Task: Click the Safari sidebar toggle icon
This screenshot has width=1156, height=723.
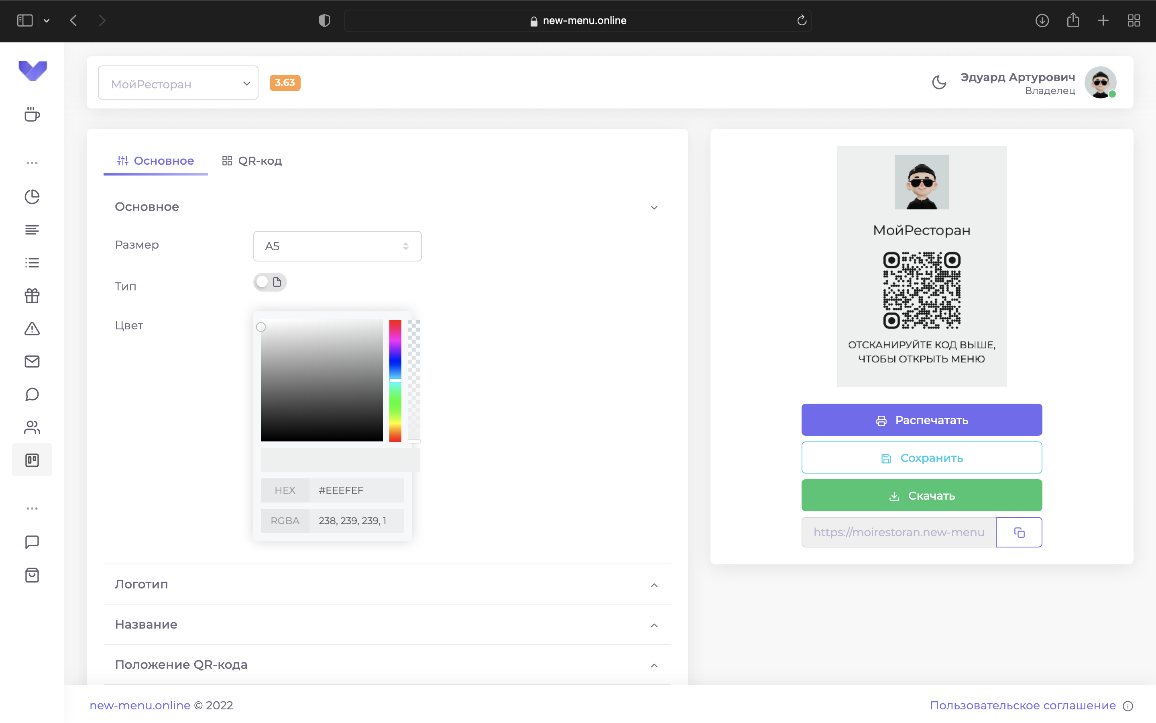Action: click(25, 20)
